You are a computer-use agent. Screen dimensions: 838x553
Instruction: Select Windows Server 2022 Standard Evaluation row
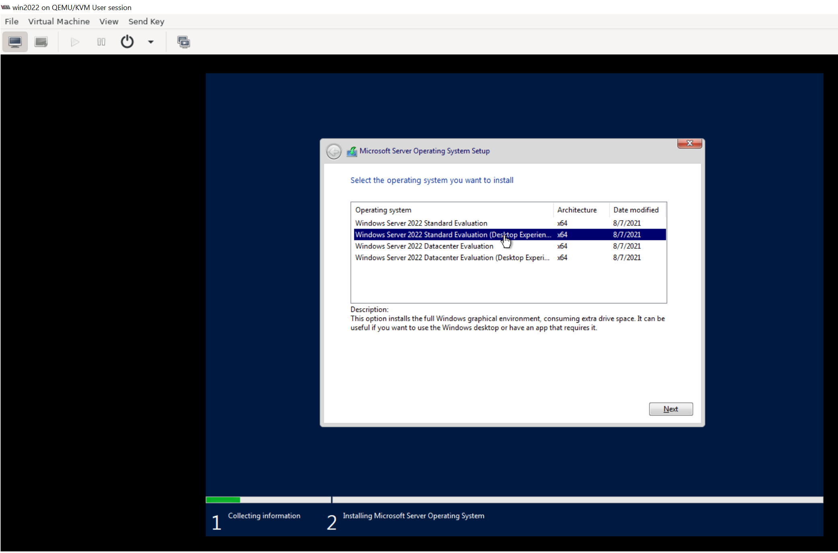pyautogui.click(x=509, y=223)
